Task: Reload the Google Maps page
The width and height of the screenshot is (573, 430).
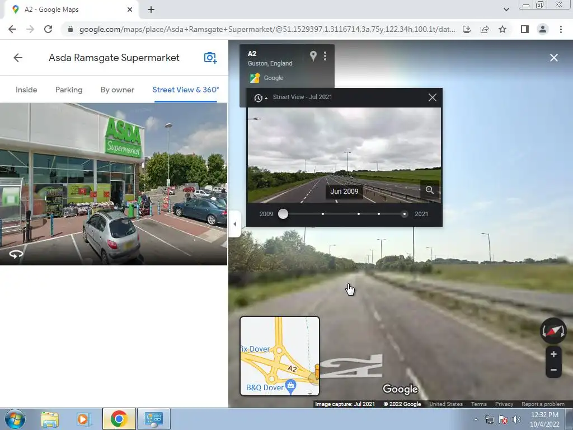Action: [x=48, y=29]
